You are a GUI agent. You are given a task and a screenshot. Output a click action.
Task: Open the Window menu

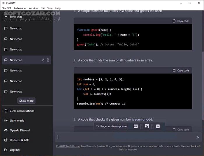33,8
